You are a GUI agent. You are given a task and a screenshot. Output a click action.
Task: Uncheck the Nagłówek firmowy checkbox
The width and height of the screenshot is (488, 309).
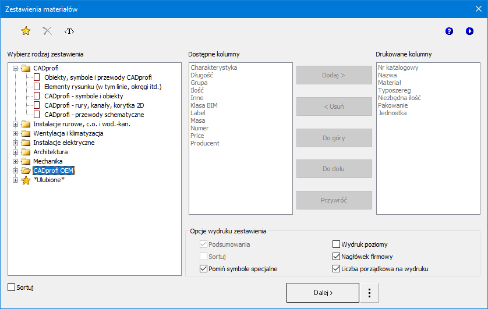(337, 257)
